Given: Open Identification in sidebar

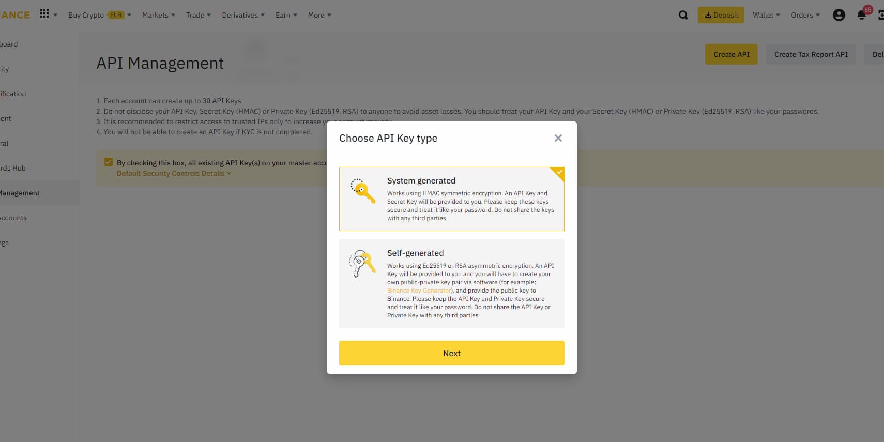Looking at the screenshot, I should (39, 94).
